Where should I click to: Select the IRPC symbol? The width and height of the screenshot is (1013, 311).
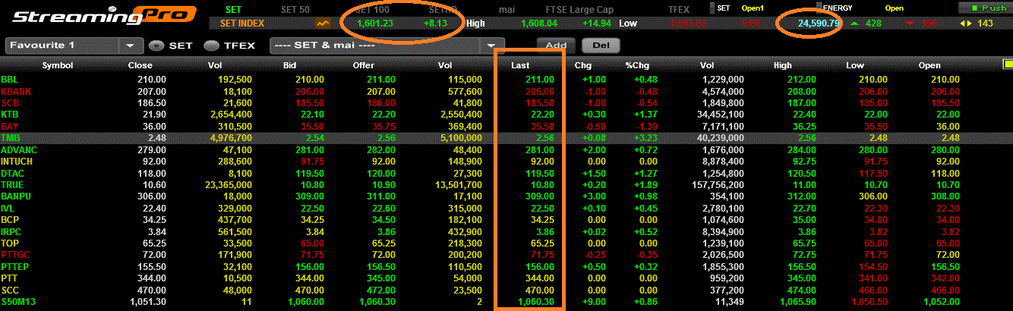[12, 232]
